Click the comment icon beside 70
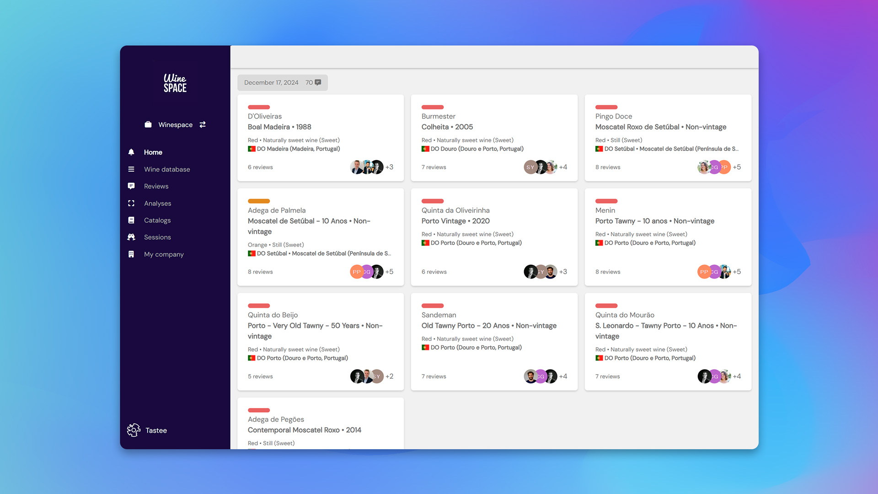 (x=318, y=82)
